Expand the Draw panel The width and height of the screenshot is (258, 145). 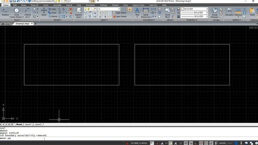[17, 20]
